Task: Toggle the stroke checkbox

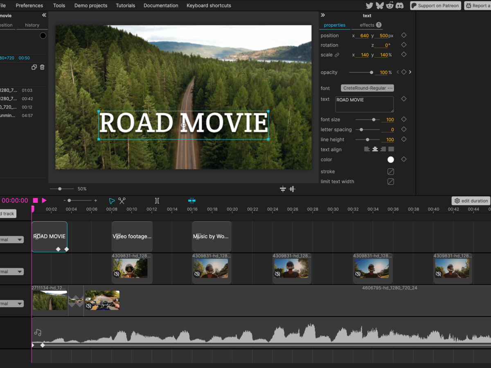Action: [391, 172]
